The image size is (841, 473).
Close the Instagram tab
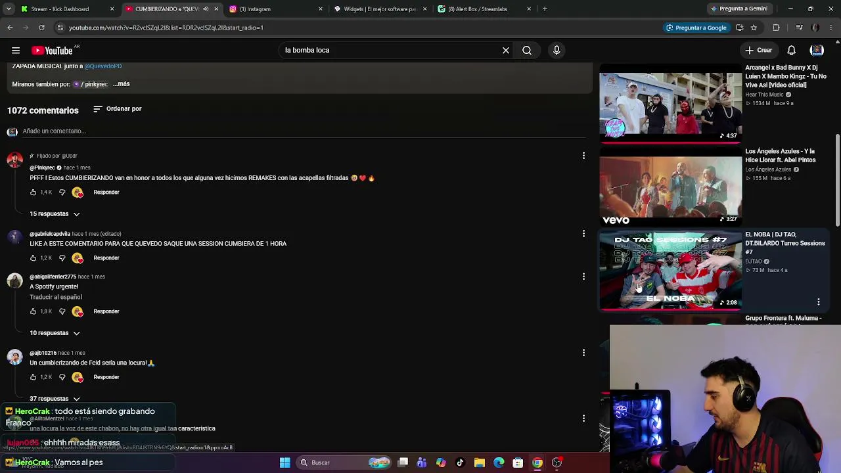pos(321,9)
